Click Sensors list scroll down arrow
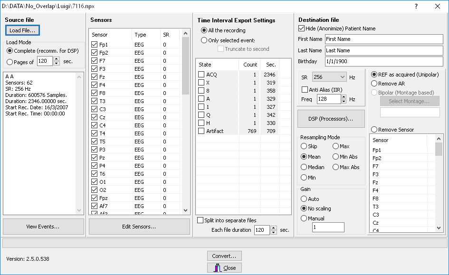The height and width of the screenshot is (275, 449). tap(186, 210)
